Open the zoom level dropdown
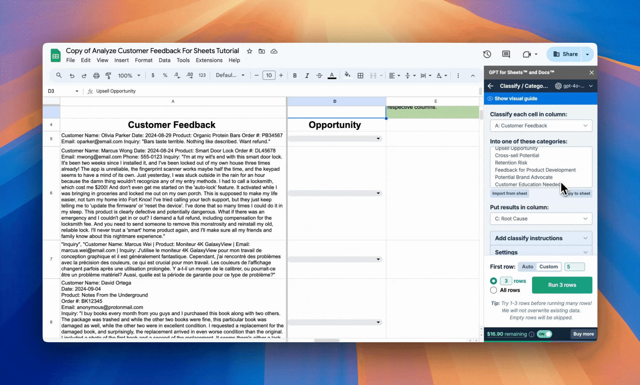The height and width of the screenshot is (385, 640). (129, 76)
